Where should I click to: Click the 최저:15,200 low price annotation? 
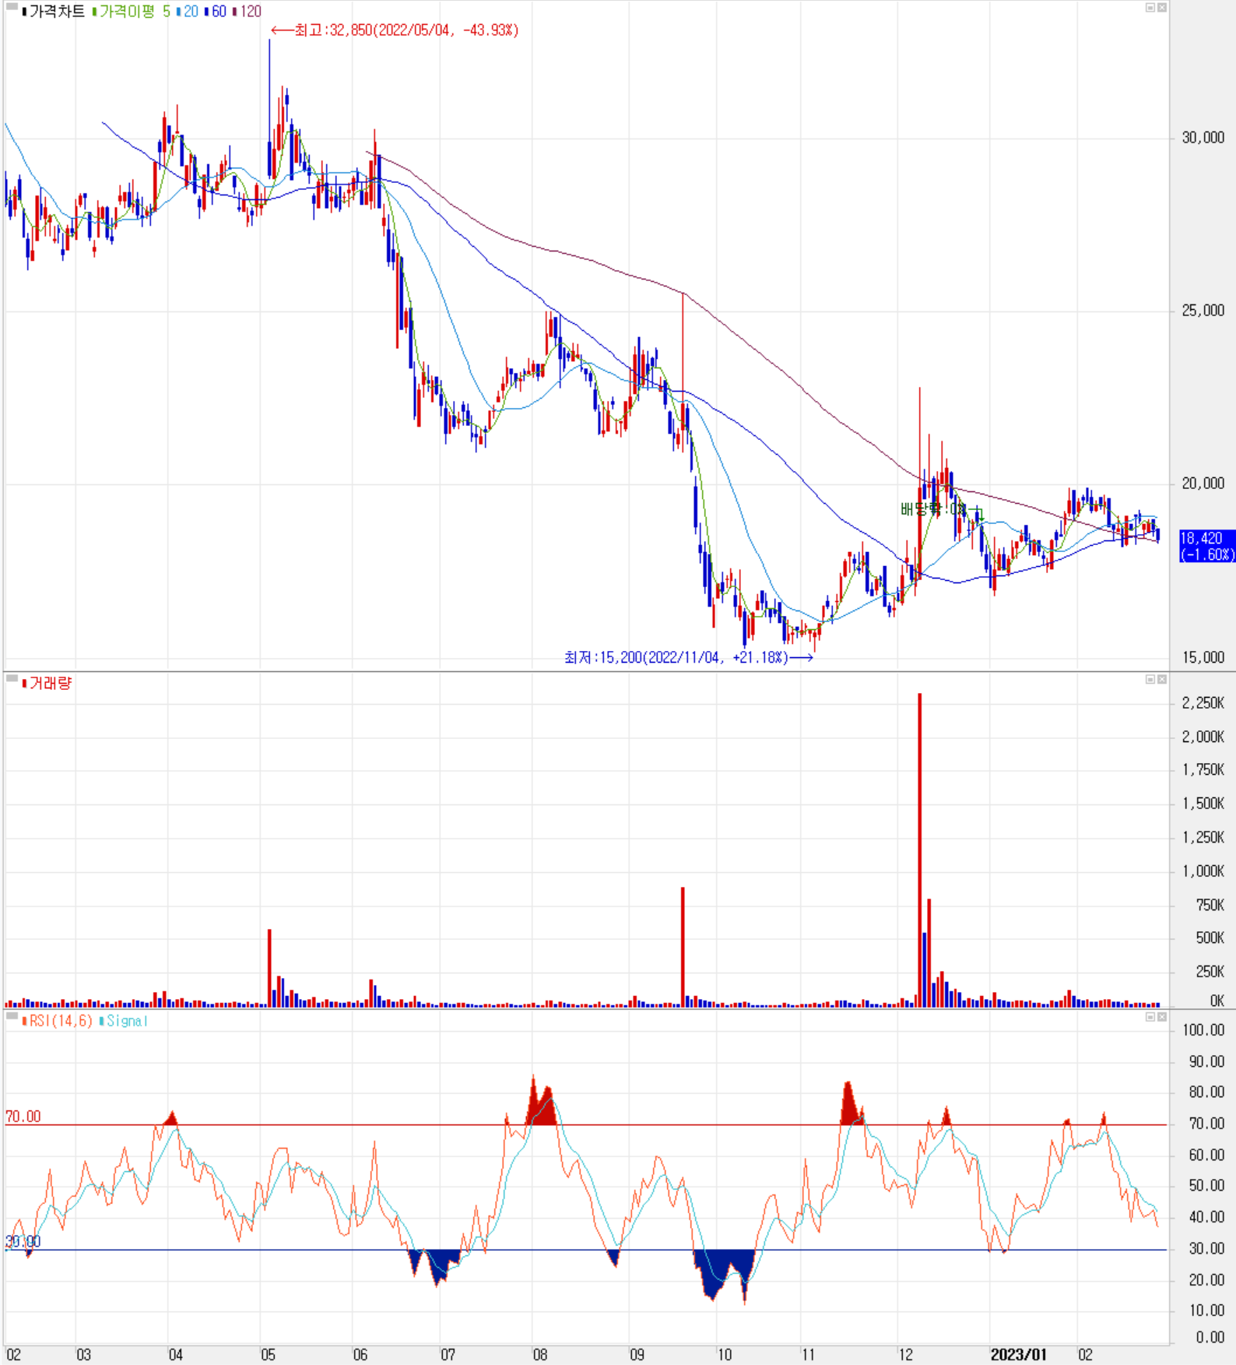click(689, 658)
